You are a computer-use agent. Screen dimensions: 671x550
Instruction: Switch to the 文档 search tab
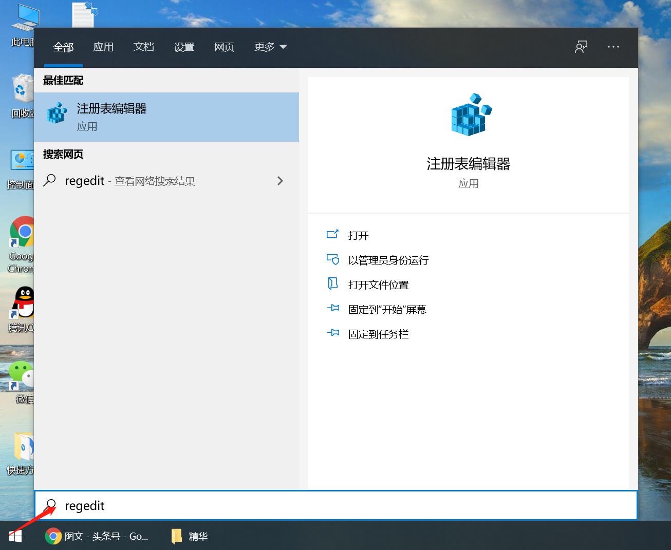(143, 47)
